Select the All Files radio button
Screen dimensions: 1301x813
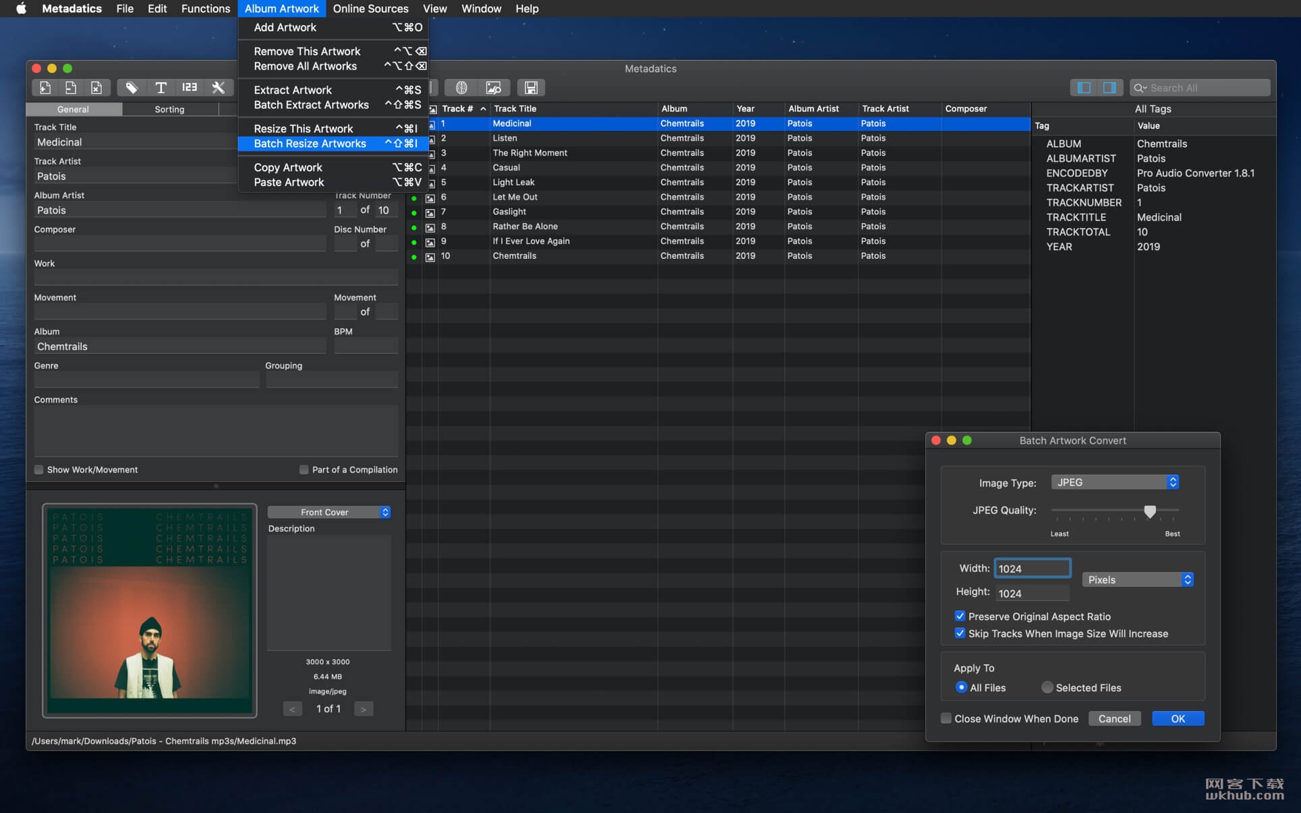coord(961,687)
